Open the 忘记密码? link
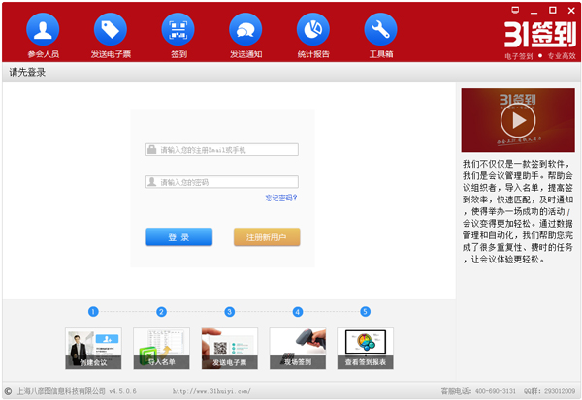This screenshot has height=400, width=582. click(281, 198)
